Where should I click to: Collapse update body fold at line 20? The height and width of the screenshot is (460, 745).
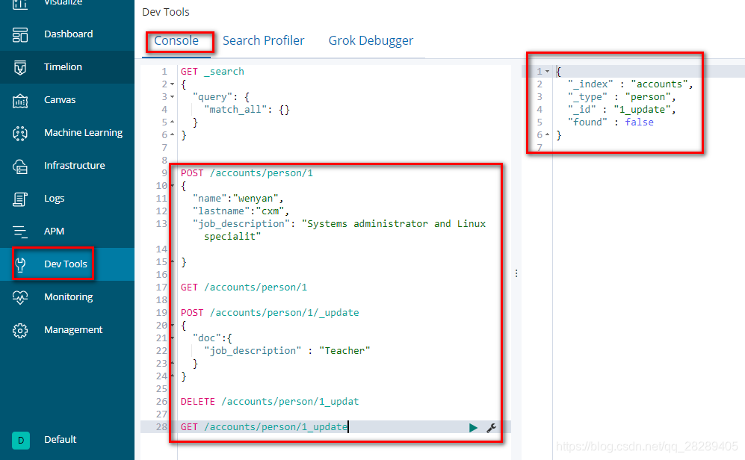coord(173,325)
